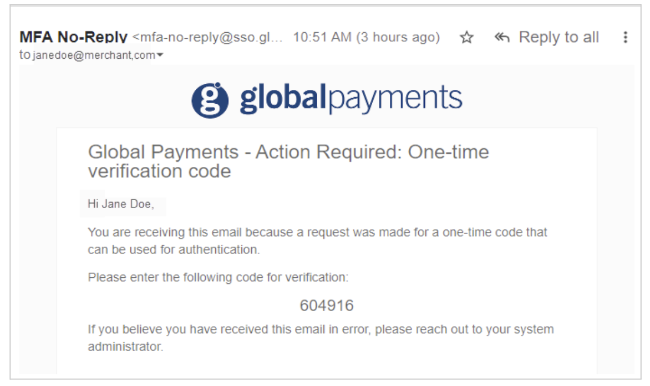Viewport: 650px width, 386px height.
Task: Click the sender name MFA No-Reply
Action: pos(73,38)
